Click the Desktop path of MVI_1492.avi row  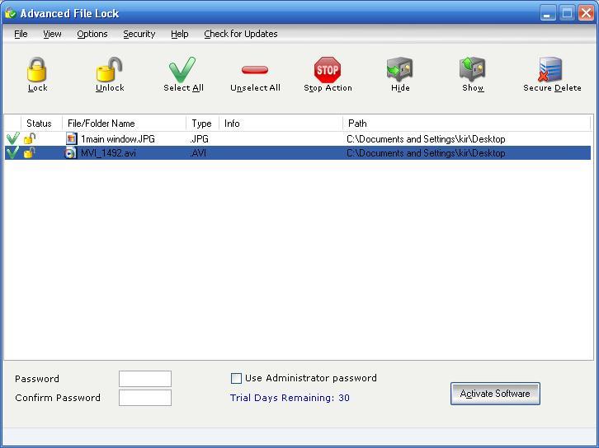coord(426,153)
